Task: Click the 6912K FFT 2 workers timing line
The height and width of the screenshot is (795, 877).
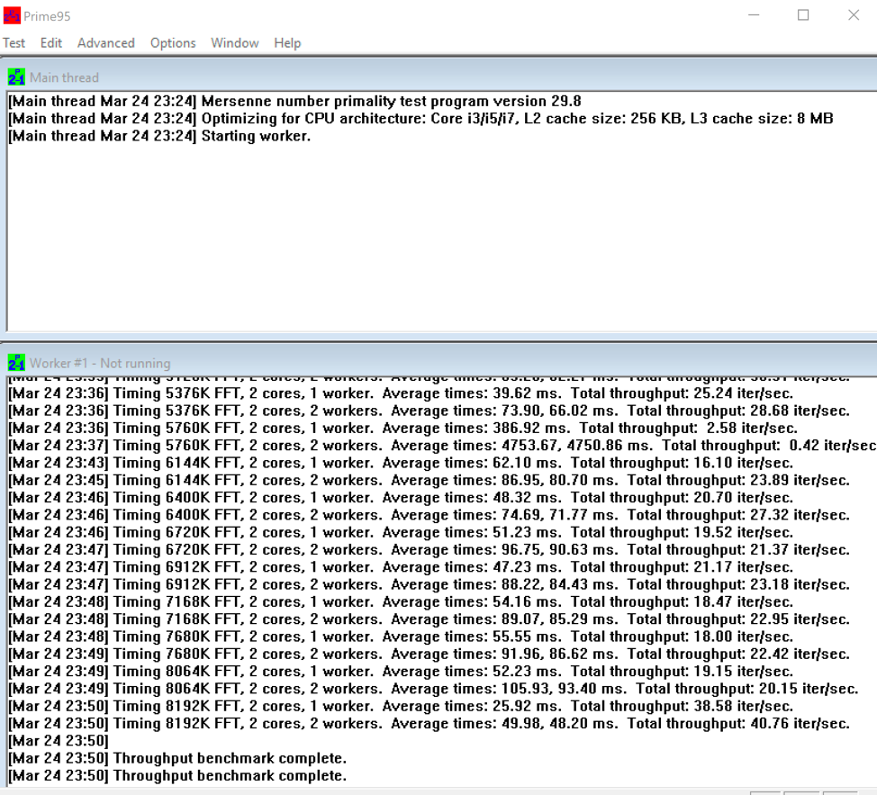Action: (x=429, y=584)
